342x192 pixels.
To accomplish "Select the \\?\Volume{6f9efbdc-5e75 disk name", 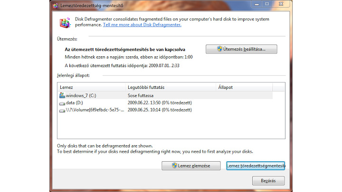I will click(95, 110).
